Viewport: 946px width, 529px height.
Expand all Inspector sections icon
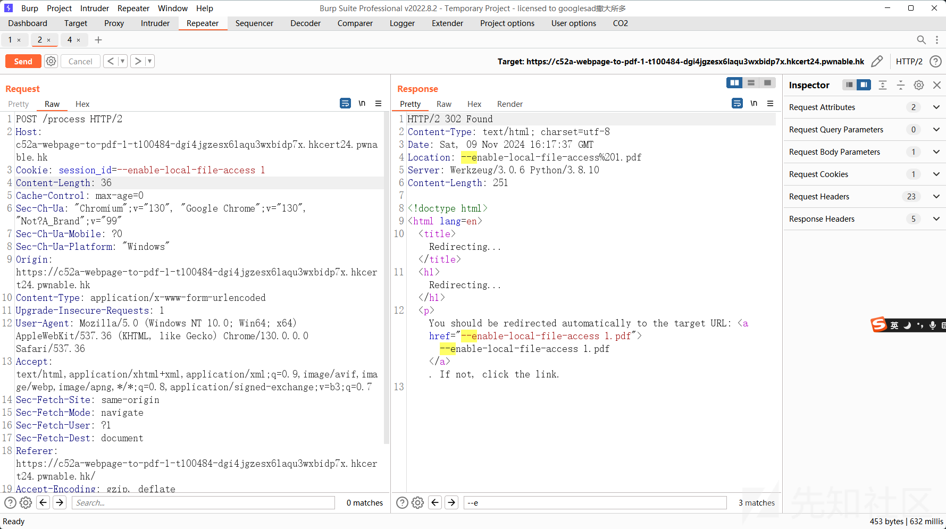click(x=883, y=85)
